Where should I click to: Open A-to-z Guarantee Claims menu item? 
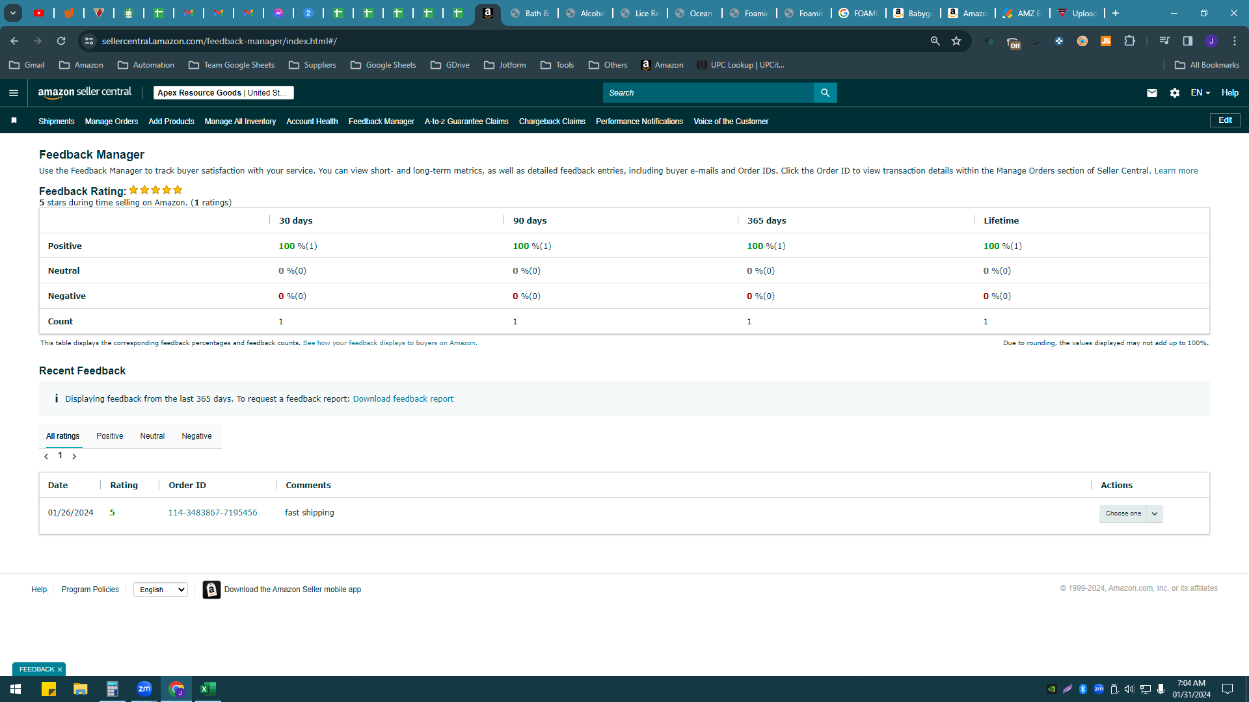point(466,122)
